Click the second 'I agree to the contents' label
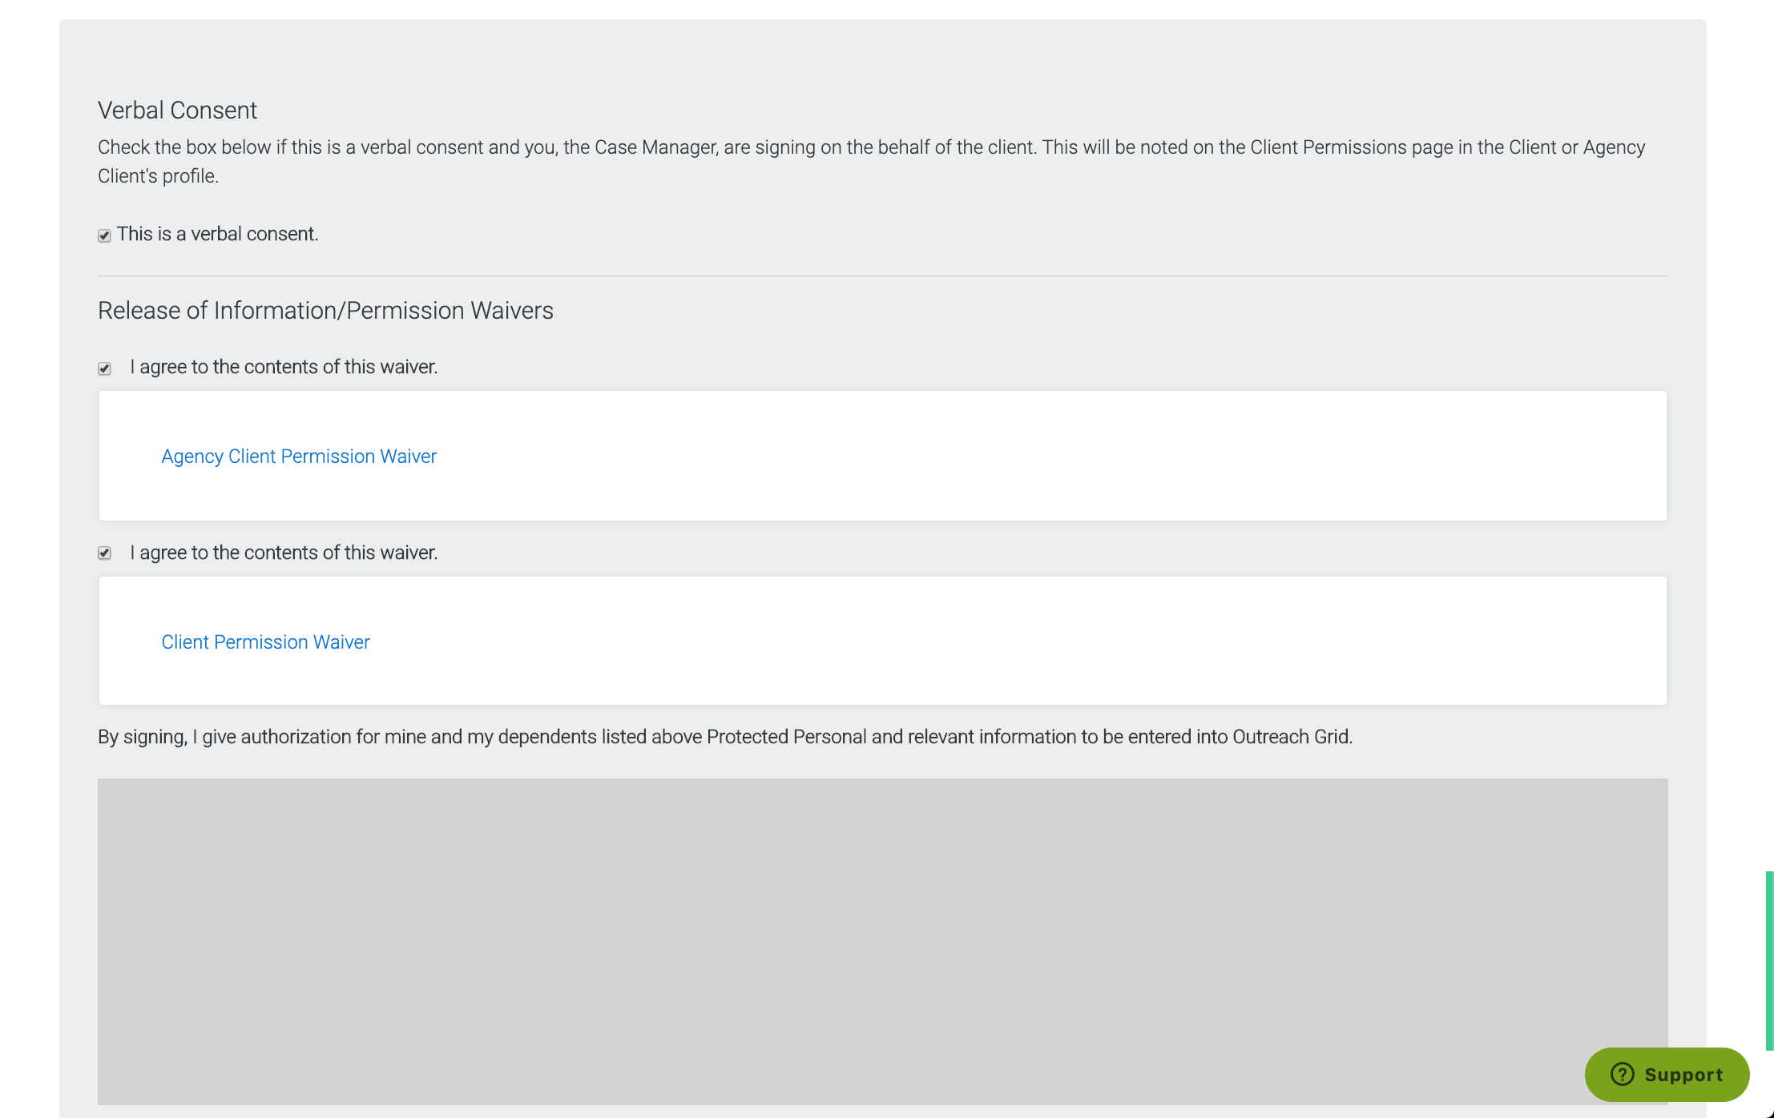 (284, 553)
